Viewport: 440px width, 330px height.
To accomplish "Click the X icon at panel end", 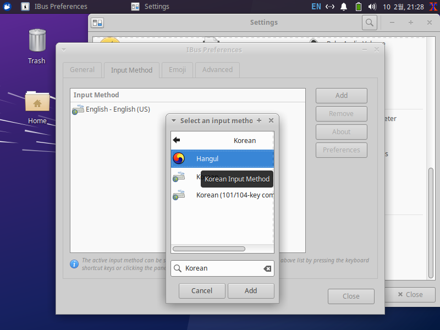I will pyautogui.click(x=433, y=7).
